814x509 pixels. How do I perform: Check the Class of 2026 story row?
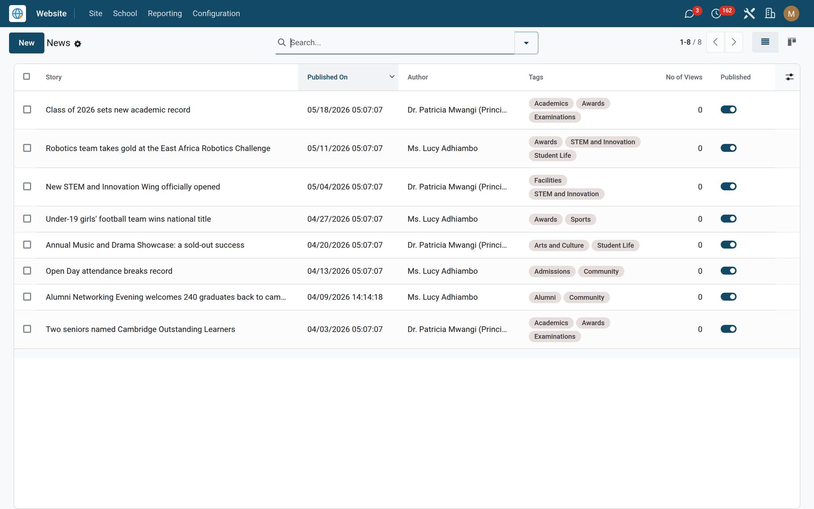coord(27,109)
